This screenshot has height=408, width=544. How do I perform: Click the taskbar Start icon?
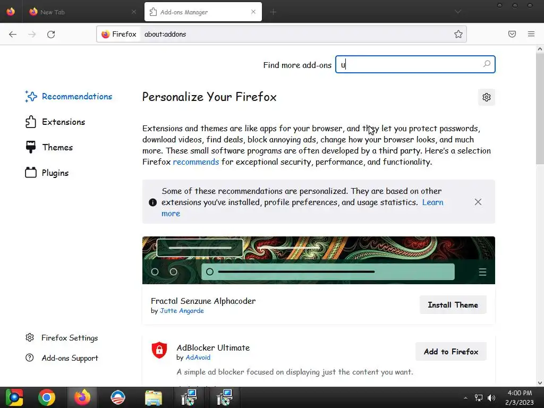(x=14, y=397)
